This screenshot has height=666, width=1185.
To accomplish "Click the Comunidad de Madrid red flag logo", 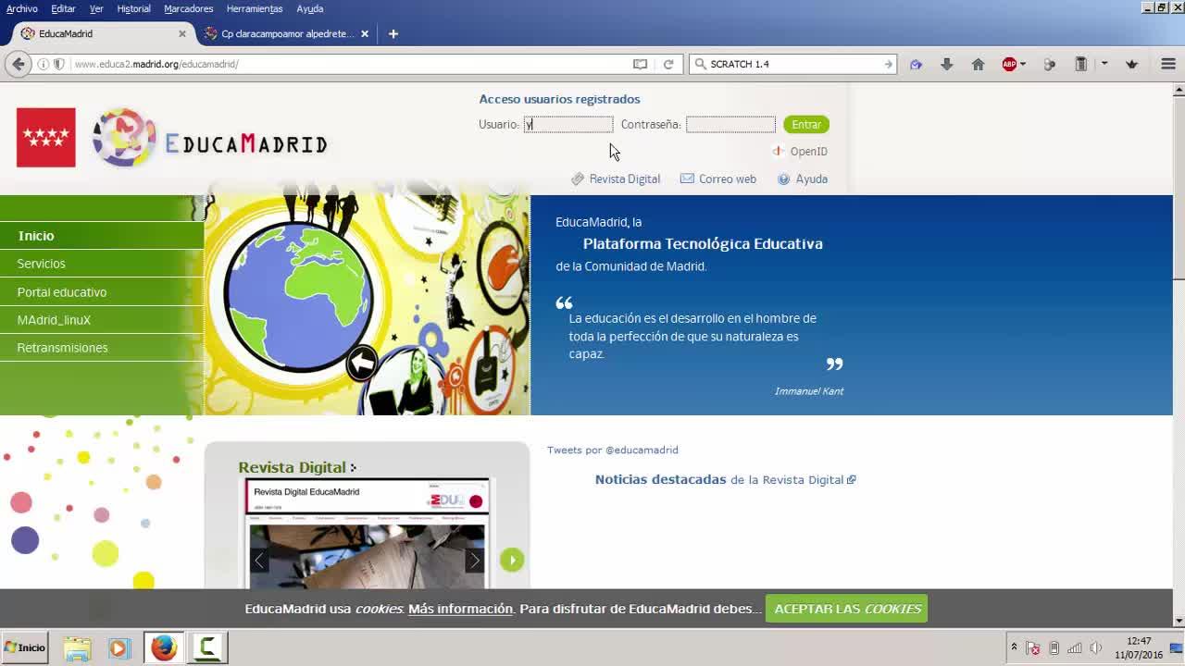I will 45,137.
